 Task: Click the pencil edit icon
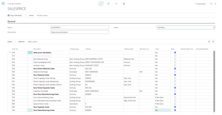[x=101, y=4]
